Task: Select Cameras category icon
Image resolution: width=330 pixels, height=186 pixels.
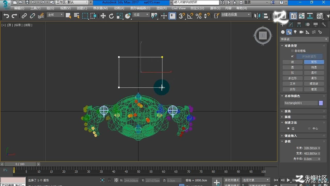Action: click(x=301, y=32)
